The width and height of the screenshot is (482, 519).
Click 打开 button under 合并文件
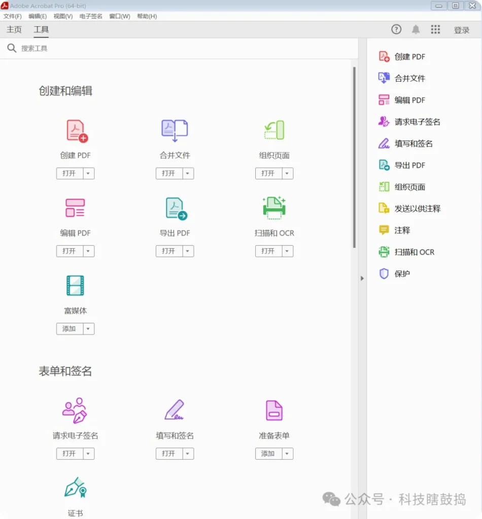click(169, 173)
